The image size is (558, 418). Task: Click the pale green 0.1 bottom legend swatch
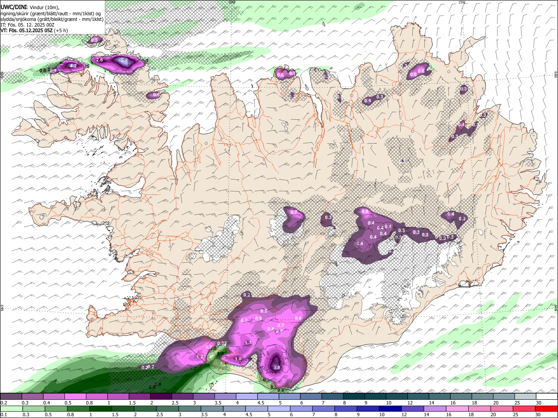11,409
